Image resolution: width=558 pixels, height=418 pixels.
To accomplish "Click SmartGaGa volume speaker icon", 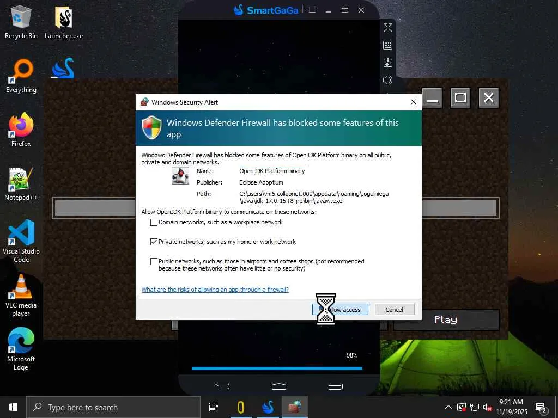I will [387, 80].
